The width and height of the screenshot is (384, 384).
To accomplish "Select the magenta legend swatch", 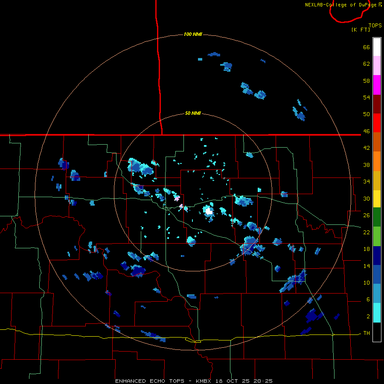I will pos(377,85).
